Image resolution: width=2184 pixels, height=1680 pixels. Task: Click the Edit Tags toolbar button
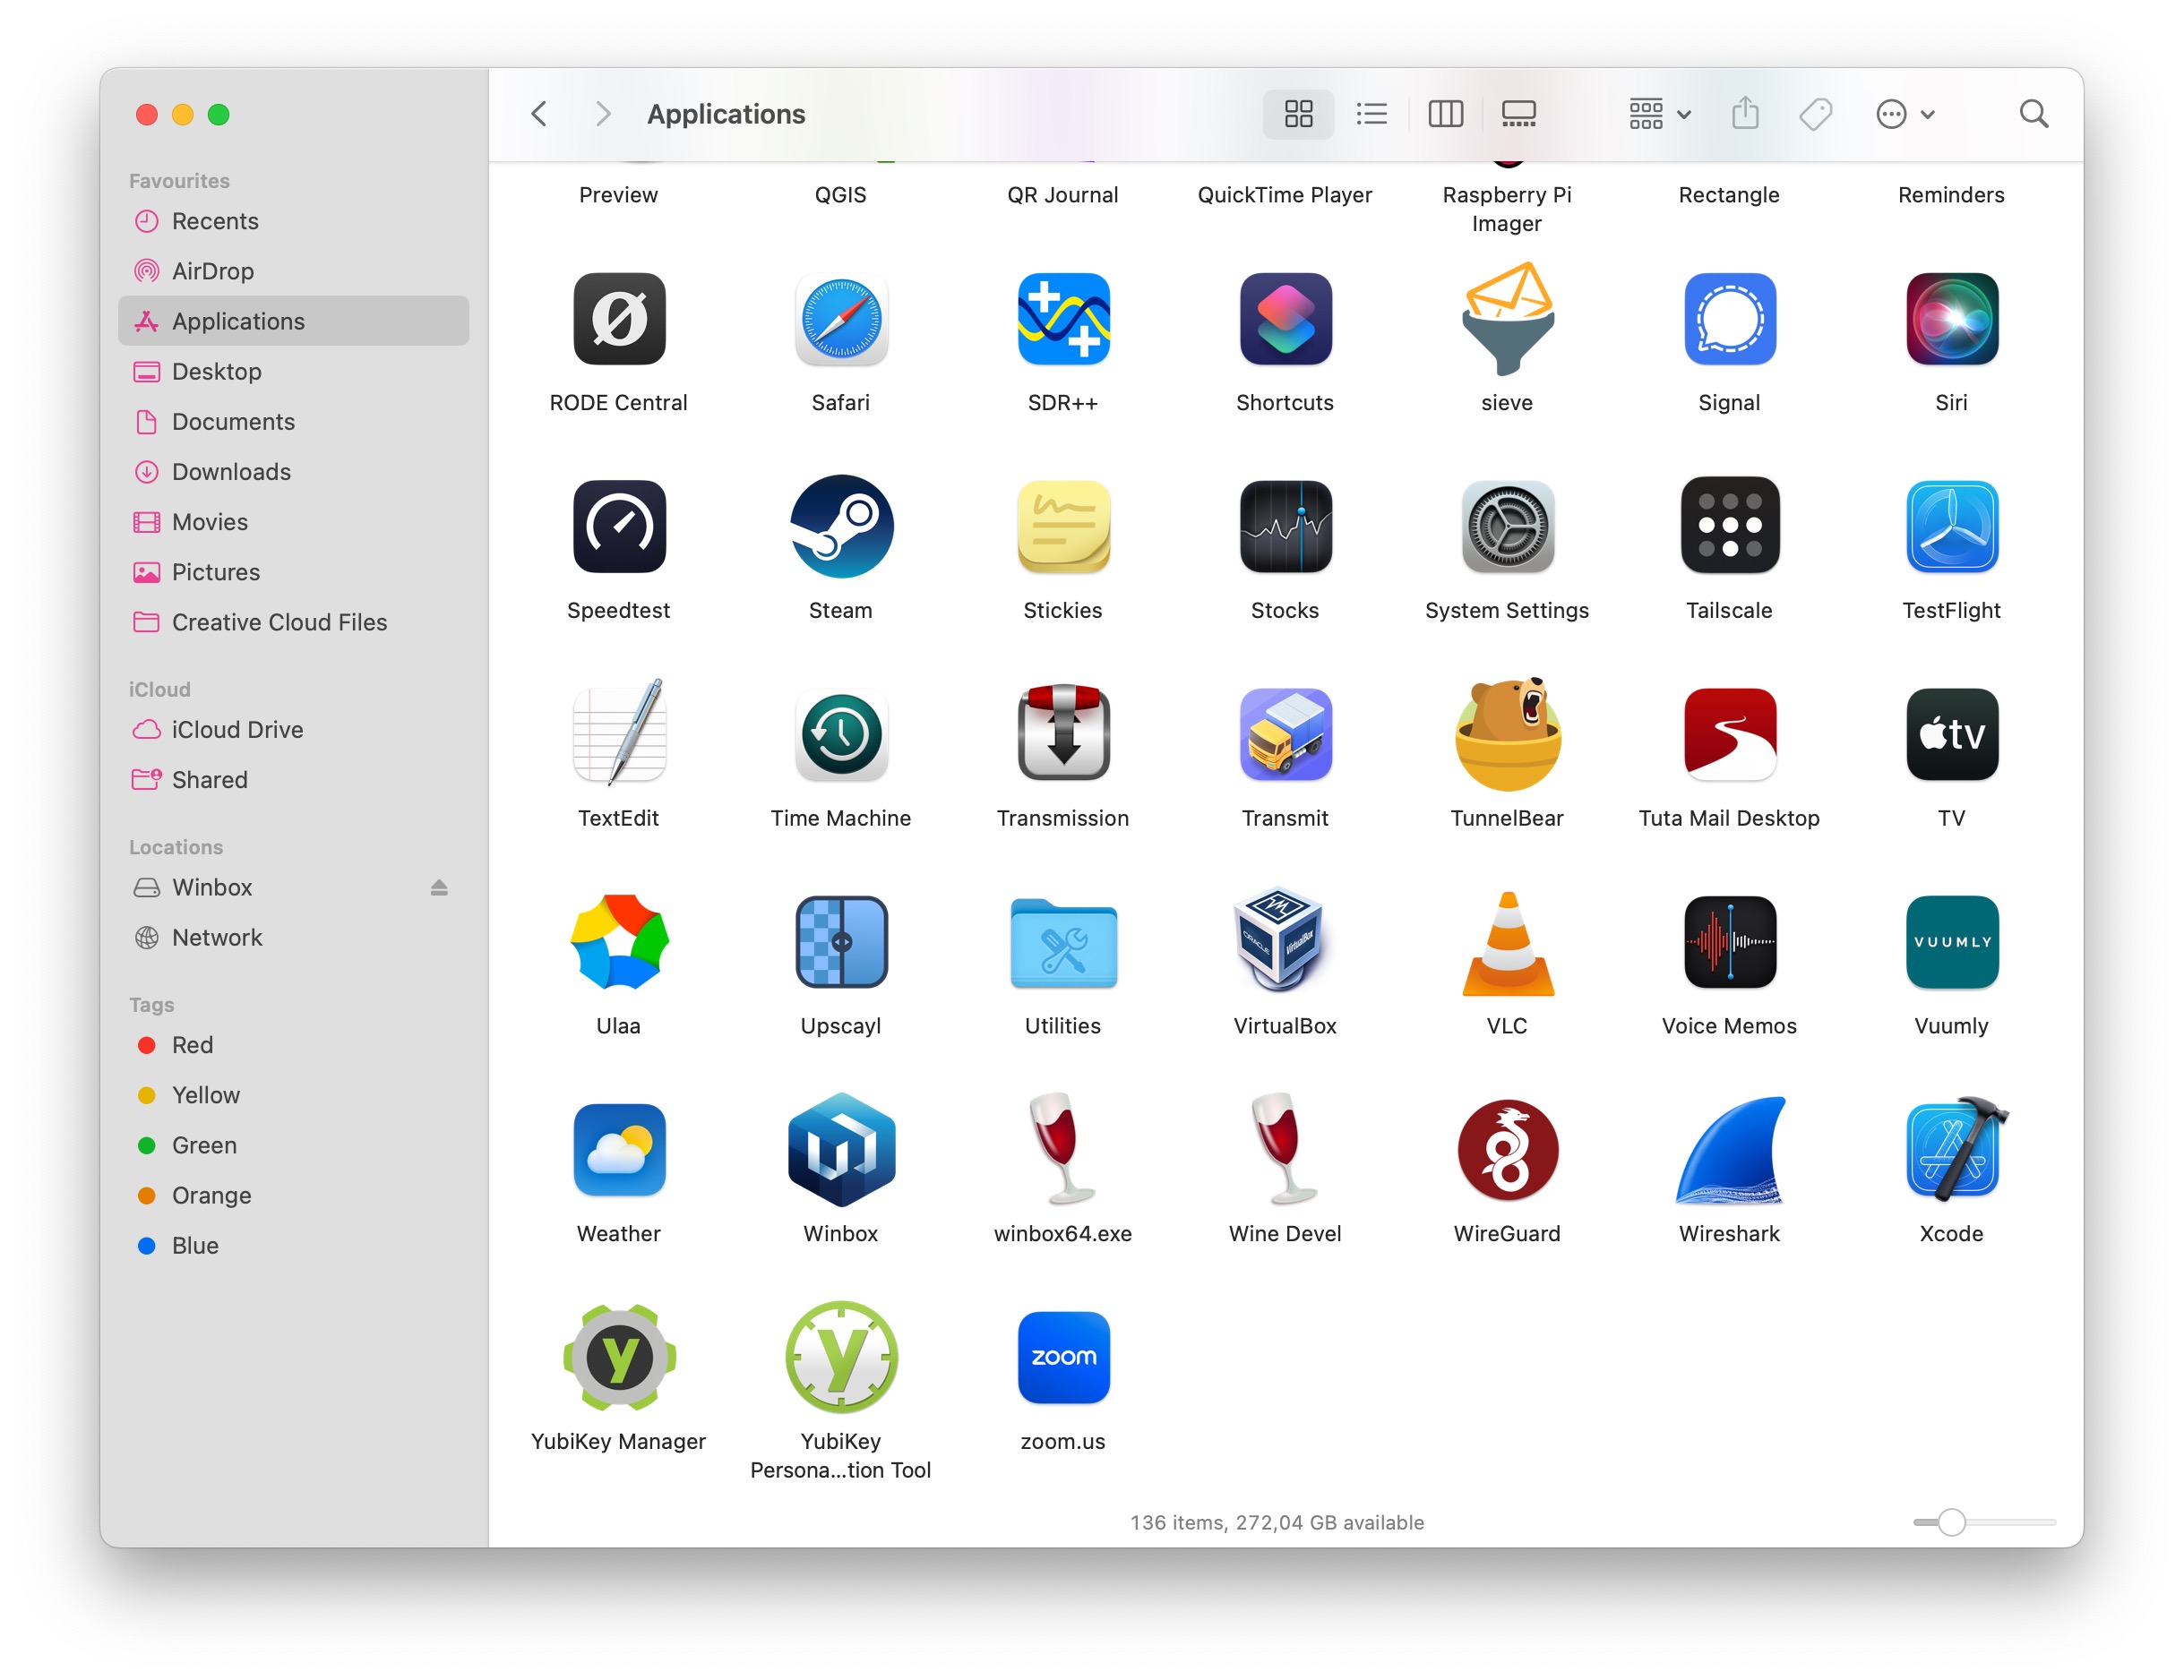coord(1815,114)
